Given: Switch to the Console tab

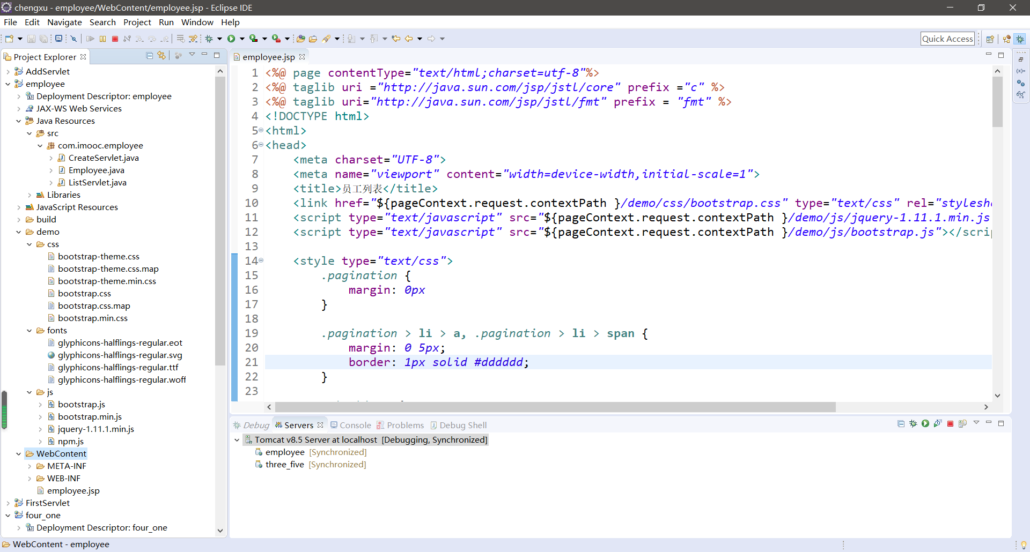Looking at the screenshot, I should click(x=351, y=425).
